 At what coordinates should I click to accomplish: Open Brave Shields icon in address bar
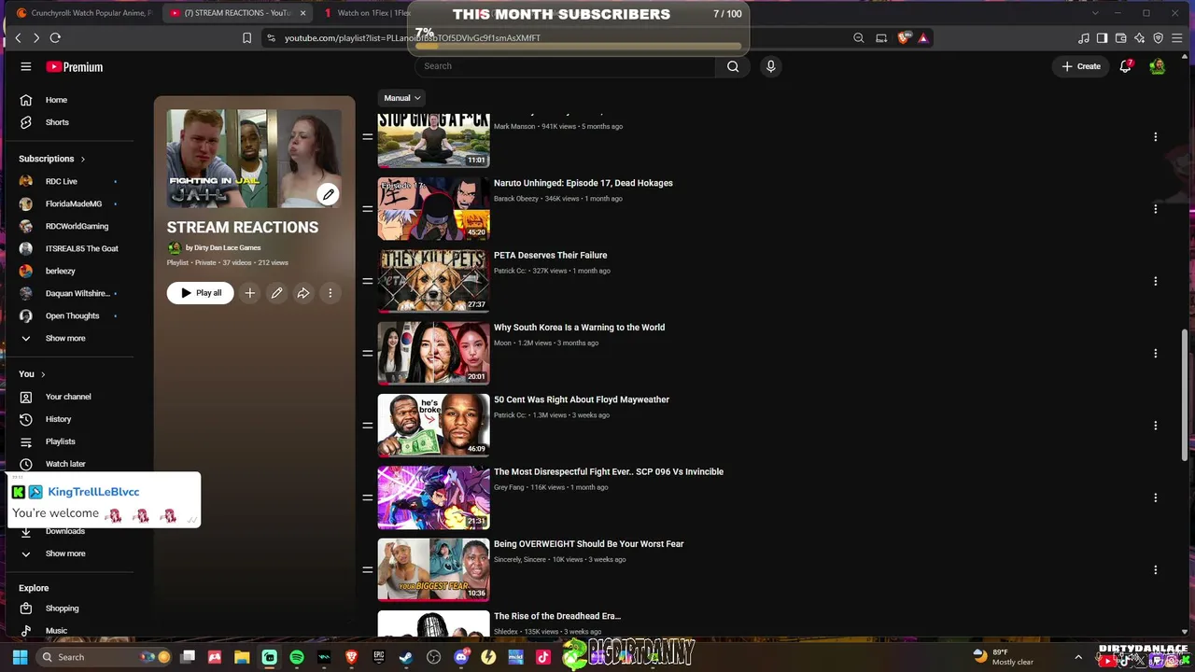pos(904,38)
